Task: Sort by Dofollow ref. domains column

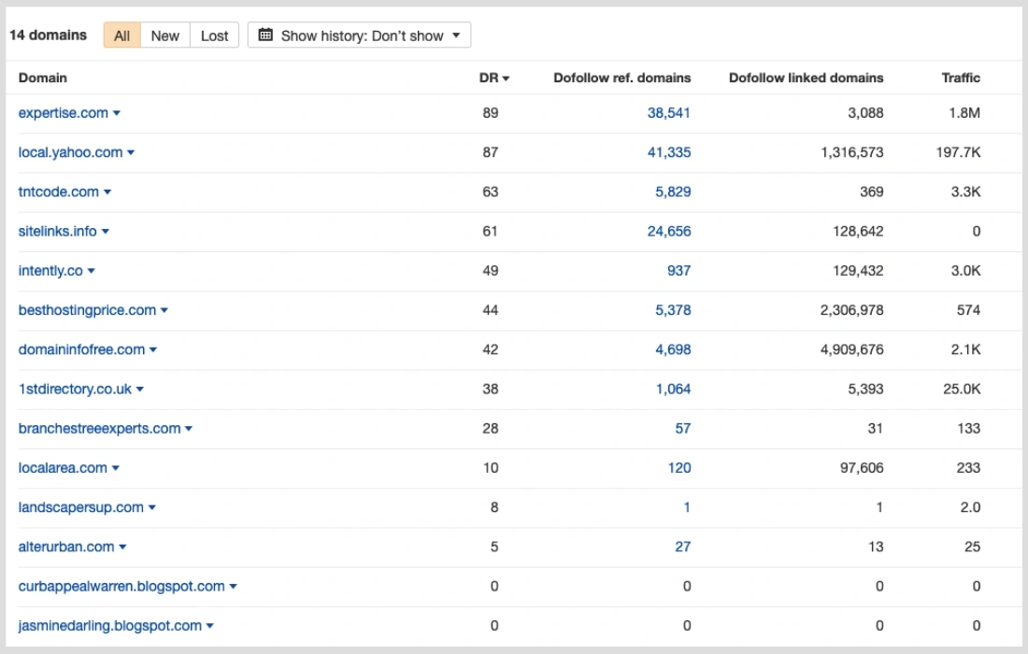Action: point(622,78)
